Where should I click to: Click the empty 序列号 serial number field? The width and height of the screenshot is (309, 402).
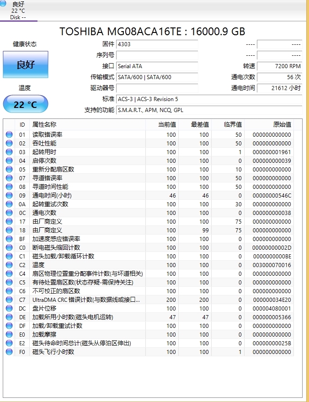point(157,55)
